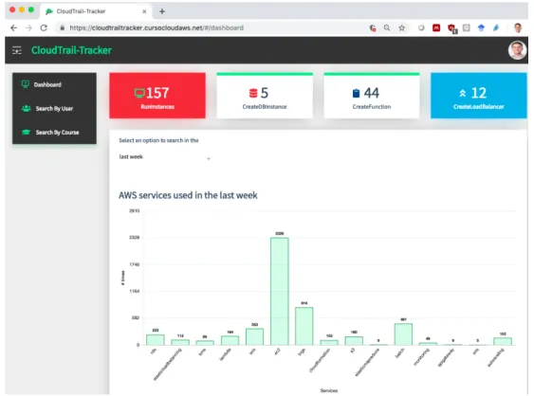Click the gray circle extension icon
The height and width of the screenshot is (396, 534).
pos(421,27)
